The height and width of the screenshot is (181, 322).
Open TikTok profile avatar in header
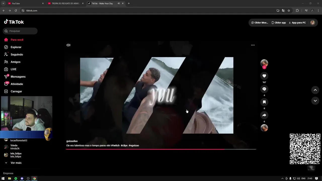[x=312, y=23]
